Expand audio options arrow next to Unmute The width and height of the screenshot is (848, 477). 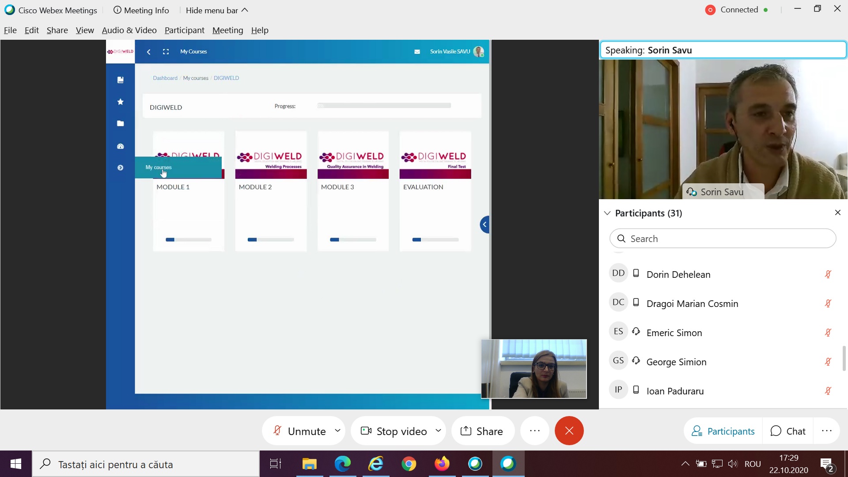337,430
